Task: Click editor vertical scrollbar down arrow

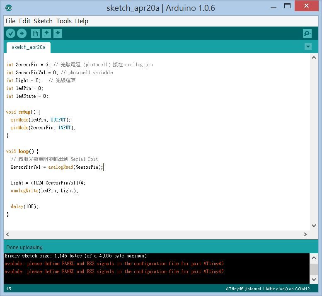Action: (x=314, y=226)
